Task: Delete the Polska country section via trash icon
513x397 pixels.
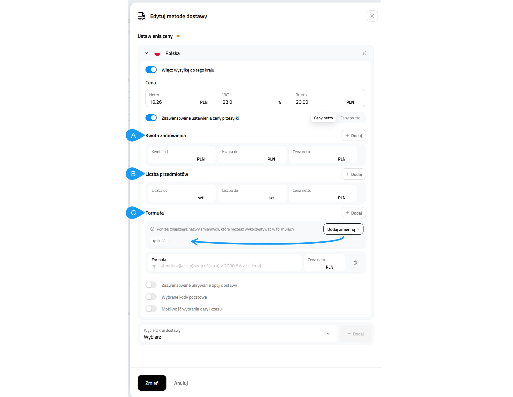Action: tap(364, 53)
